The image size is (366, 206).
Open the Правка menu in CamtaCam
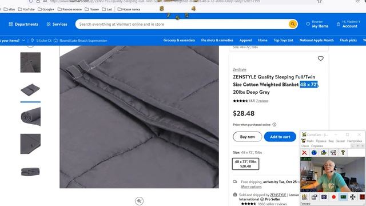[321, 141]
